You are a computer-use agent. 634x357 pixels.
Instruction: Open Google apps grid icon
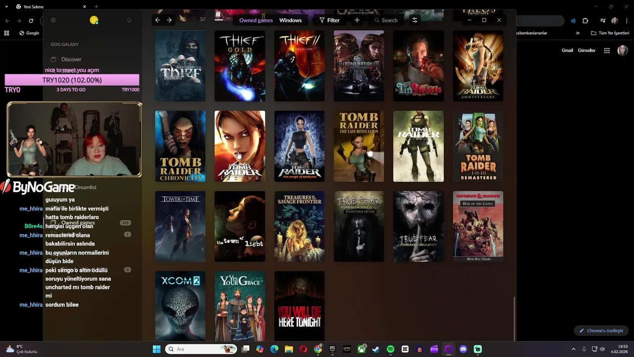pos(607,51)
